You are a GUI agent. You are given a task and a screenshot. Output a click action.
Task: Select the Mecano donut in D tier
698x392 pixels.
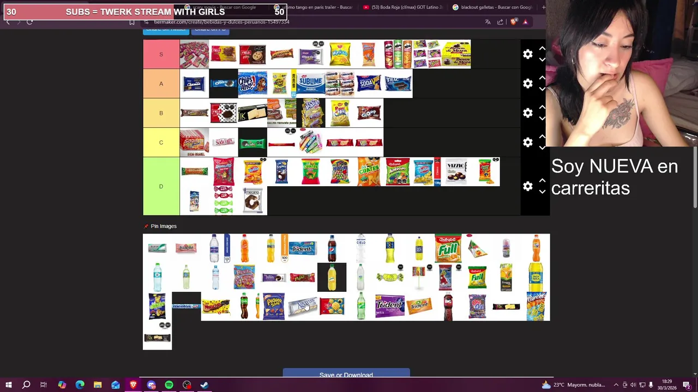coord(252,200)
